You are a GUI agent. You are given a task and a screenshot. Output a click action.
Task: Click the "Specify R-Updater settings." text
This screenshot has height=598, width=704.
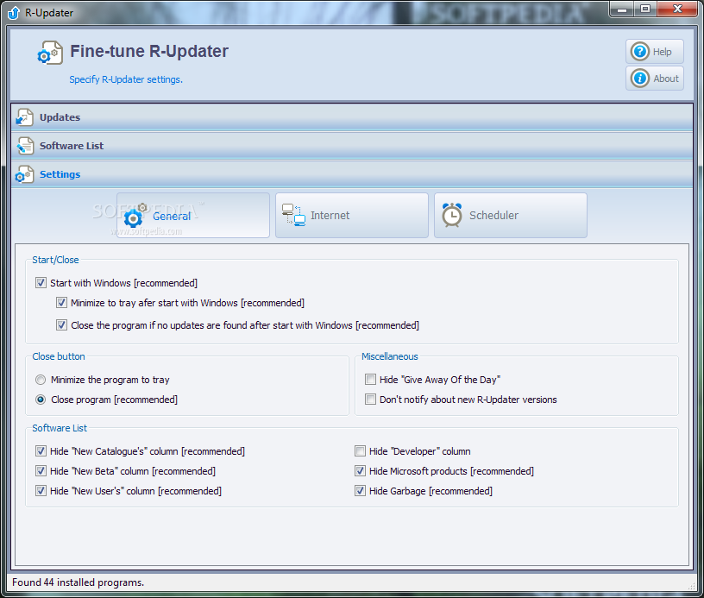tap(126, 79)
